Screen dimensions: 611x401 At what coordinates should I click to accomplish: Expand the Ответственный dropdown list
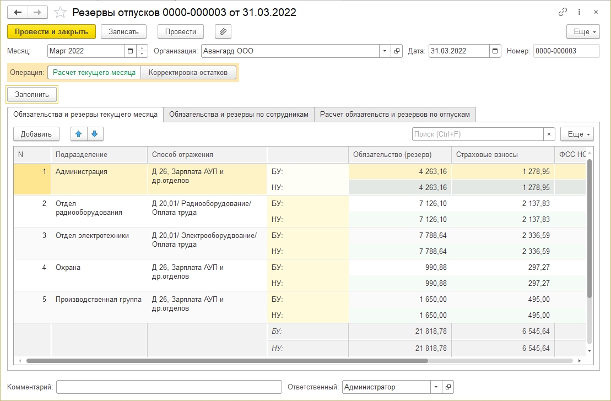pyautogui.click(x=435, y=387)
